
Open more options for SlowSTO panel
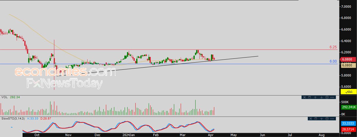click(x=332, y=119)
